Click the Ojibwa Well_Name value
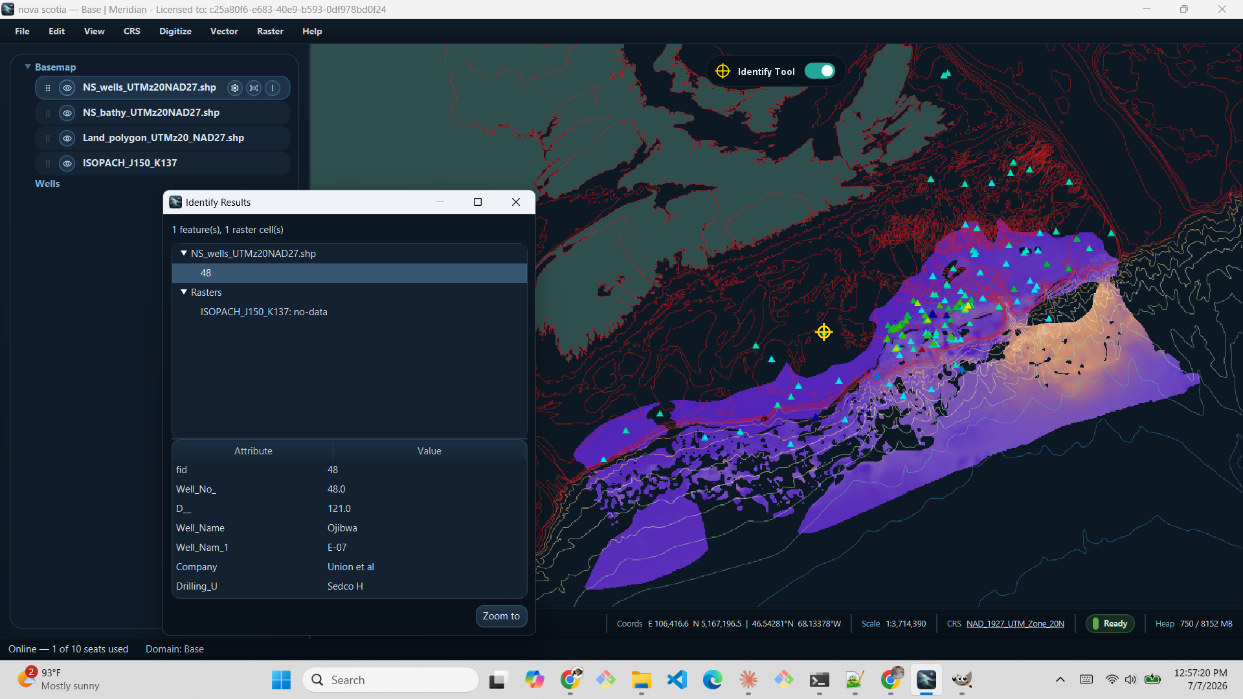The height and width of the screenshot is (699, 1243). pyautogui.click(x=342, y=528)
